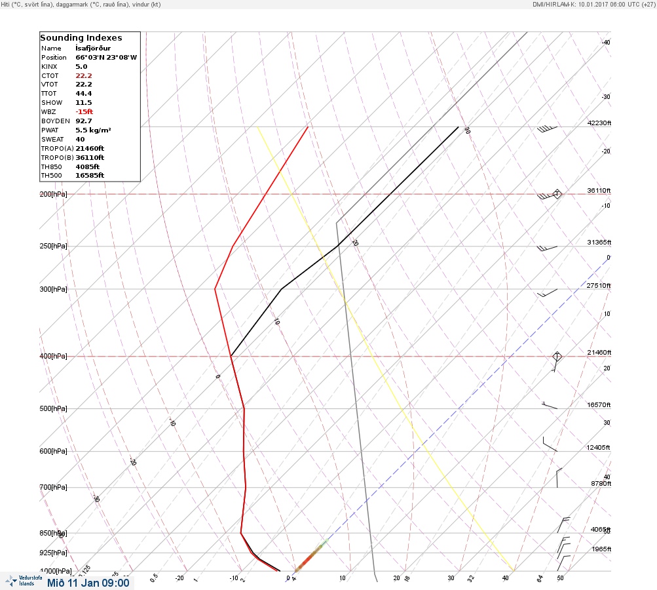Click the tropopause diamond marker at 36110ft
The height and width of the screenshot is (590, 657).
(557, 194)
